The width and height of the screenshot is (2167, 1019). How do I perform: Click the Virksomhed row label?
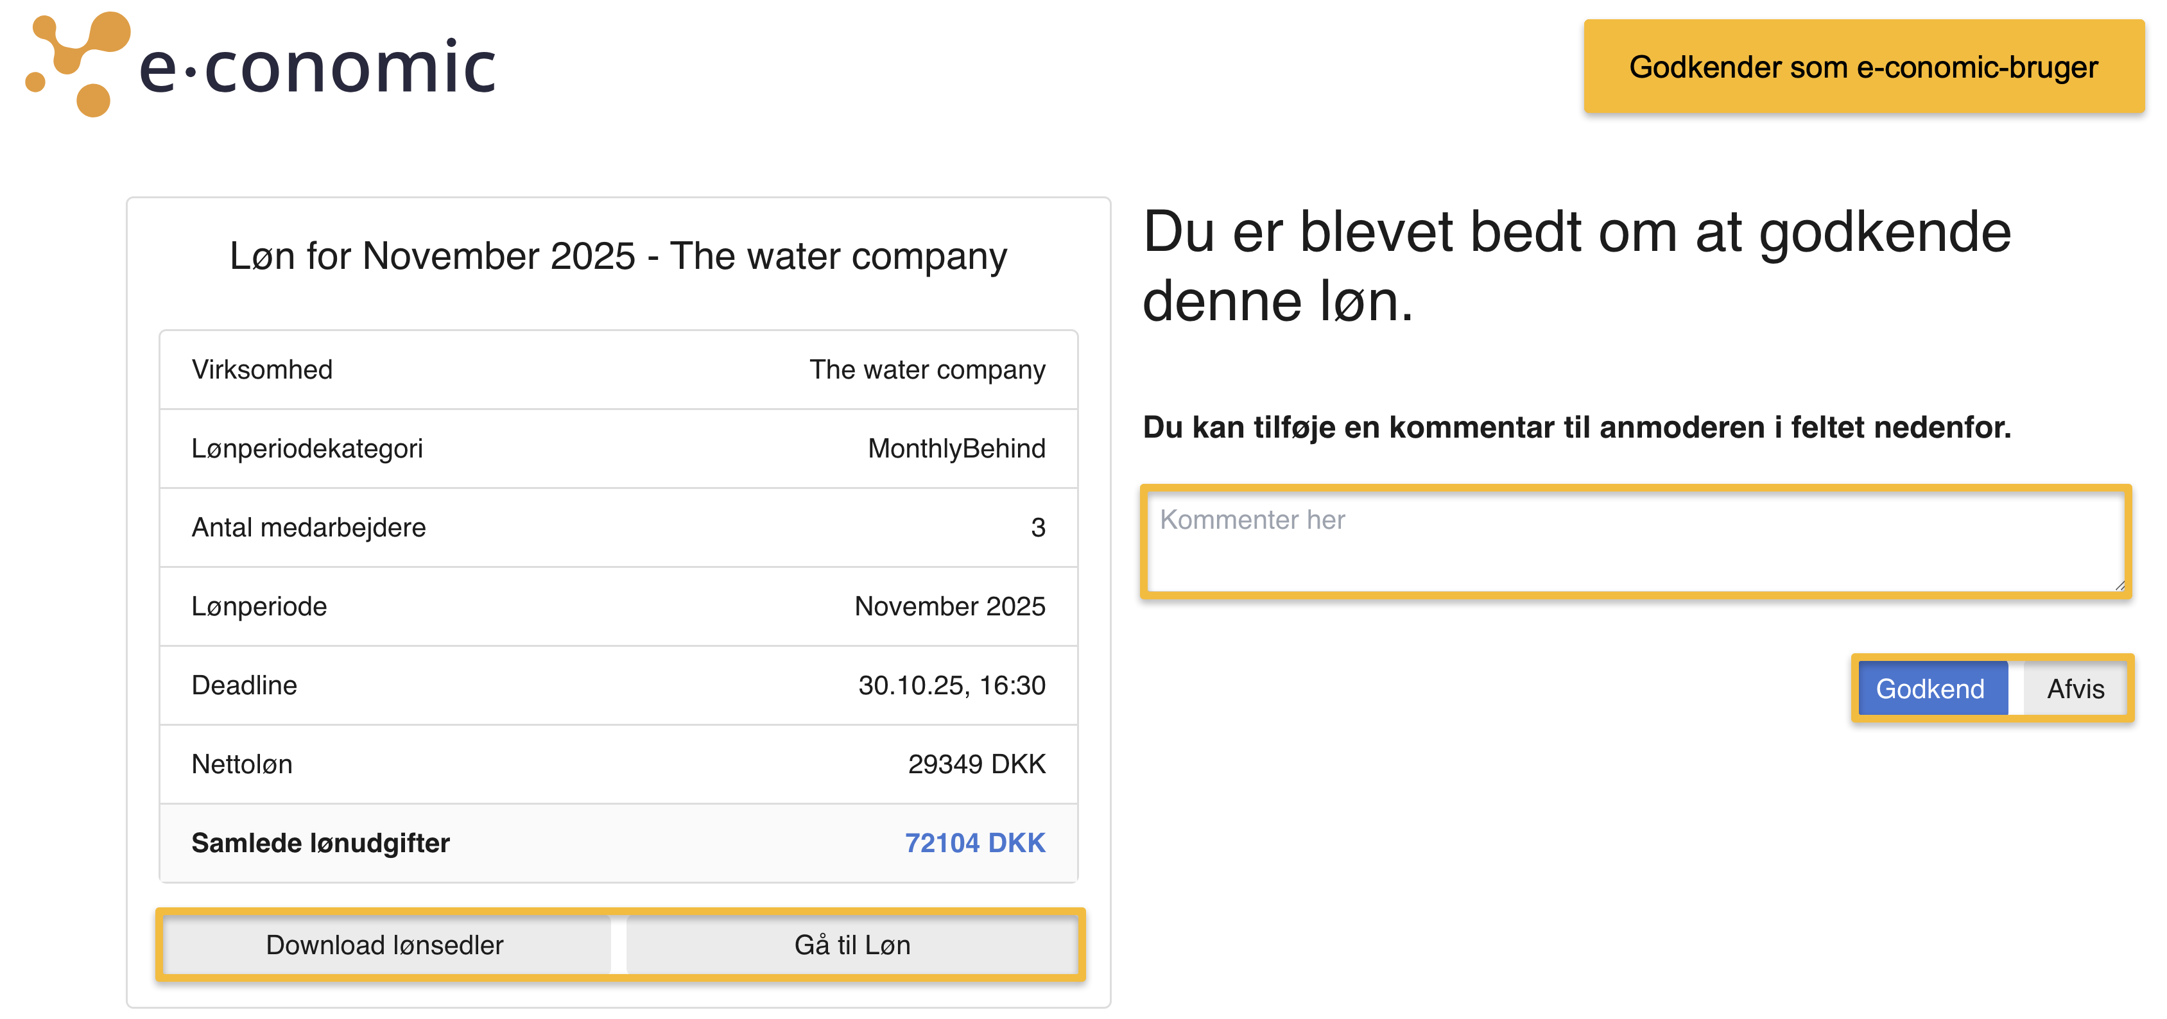[262, 369]
